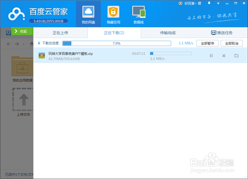Image resolution: width=248 pixels, height=179 pixels.
Task: Click the Baidu Cloud logo
Action: coord(17,14)
